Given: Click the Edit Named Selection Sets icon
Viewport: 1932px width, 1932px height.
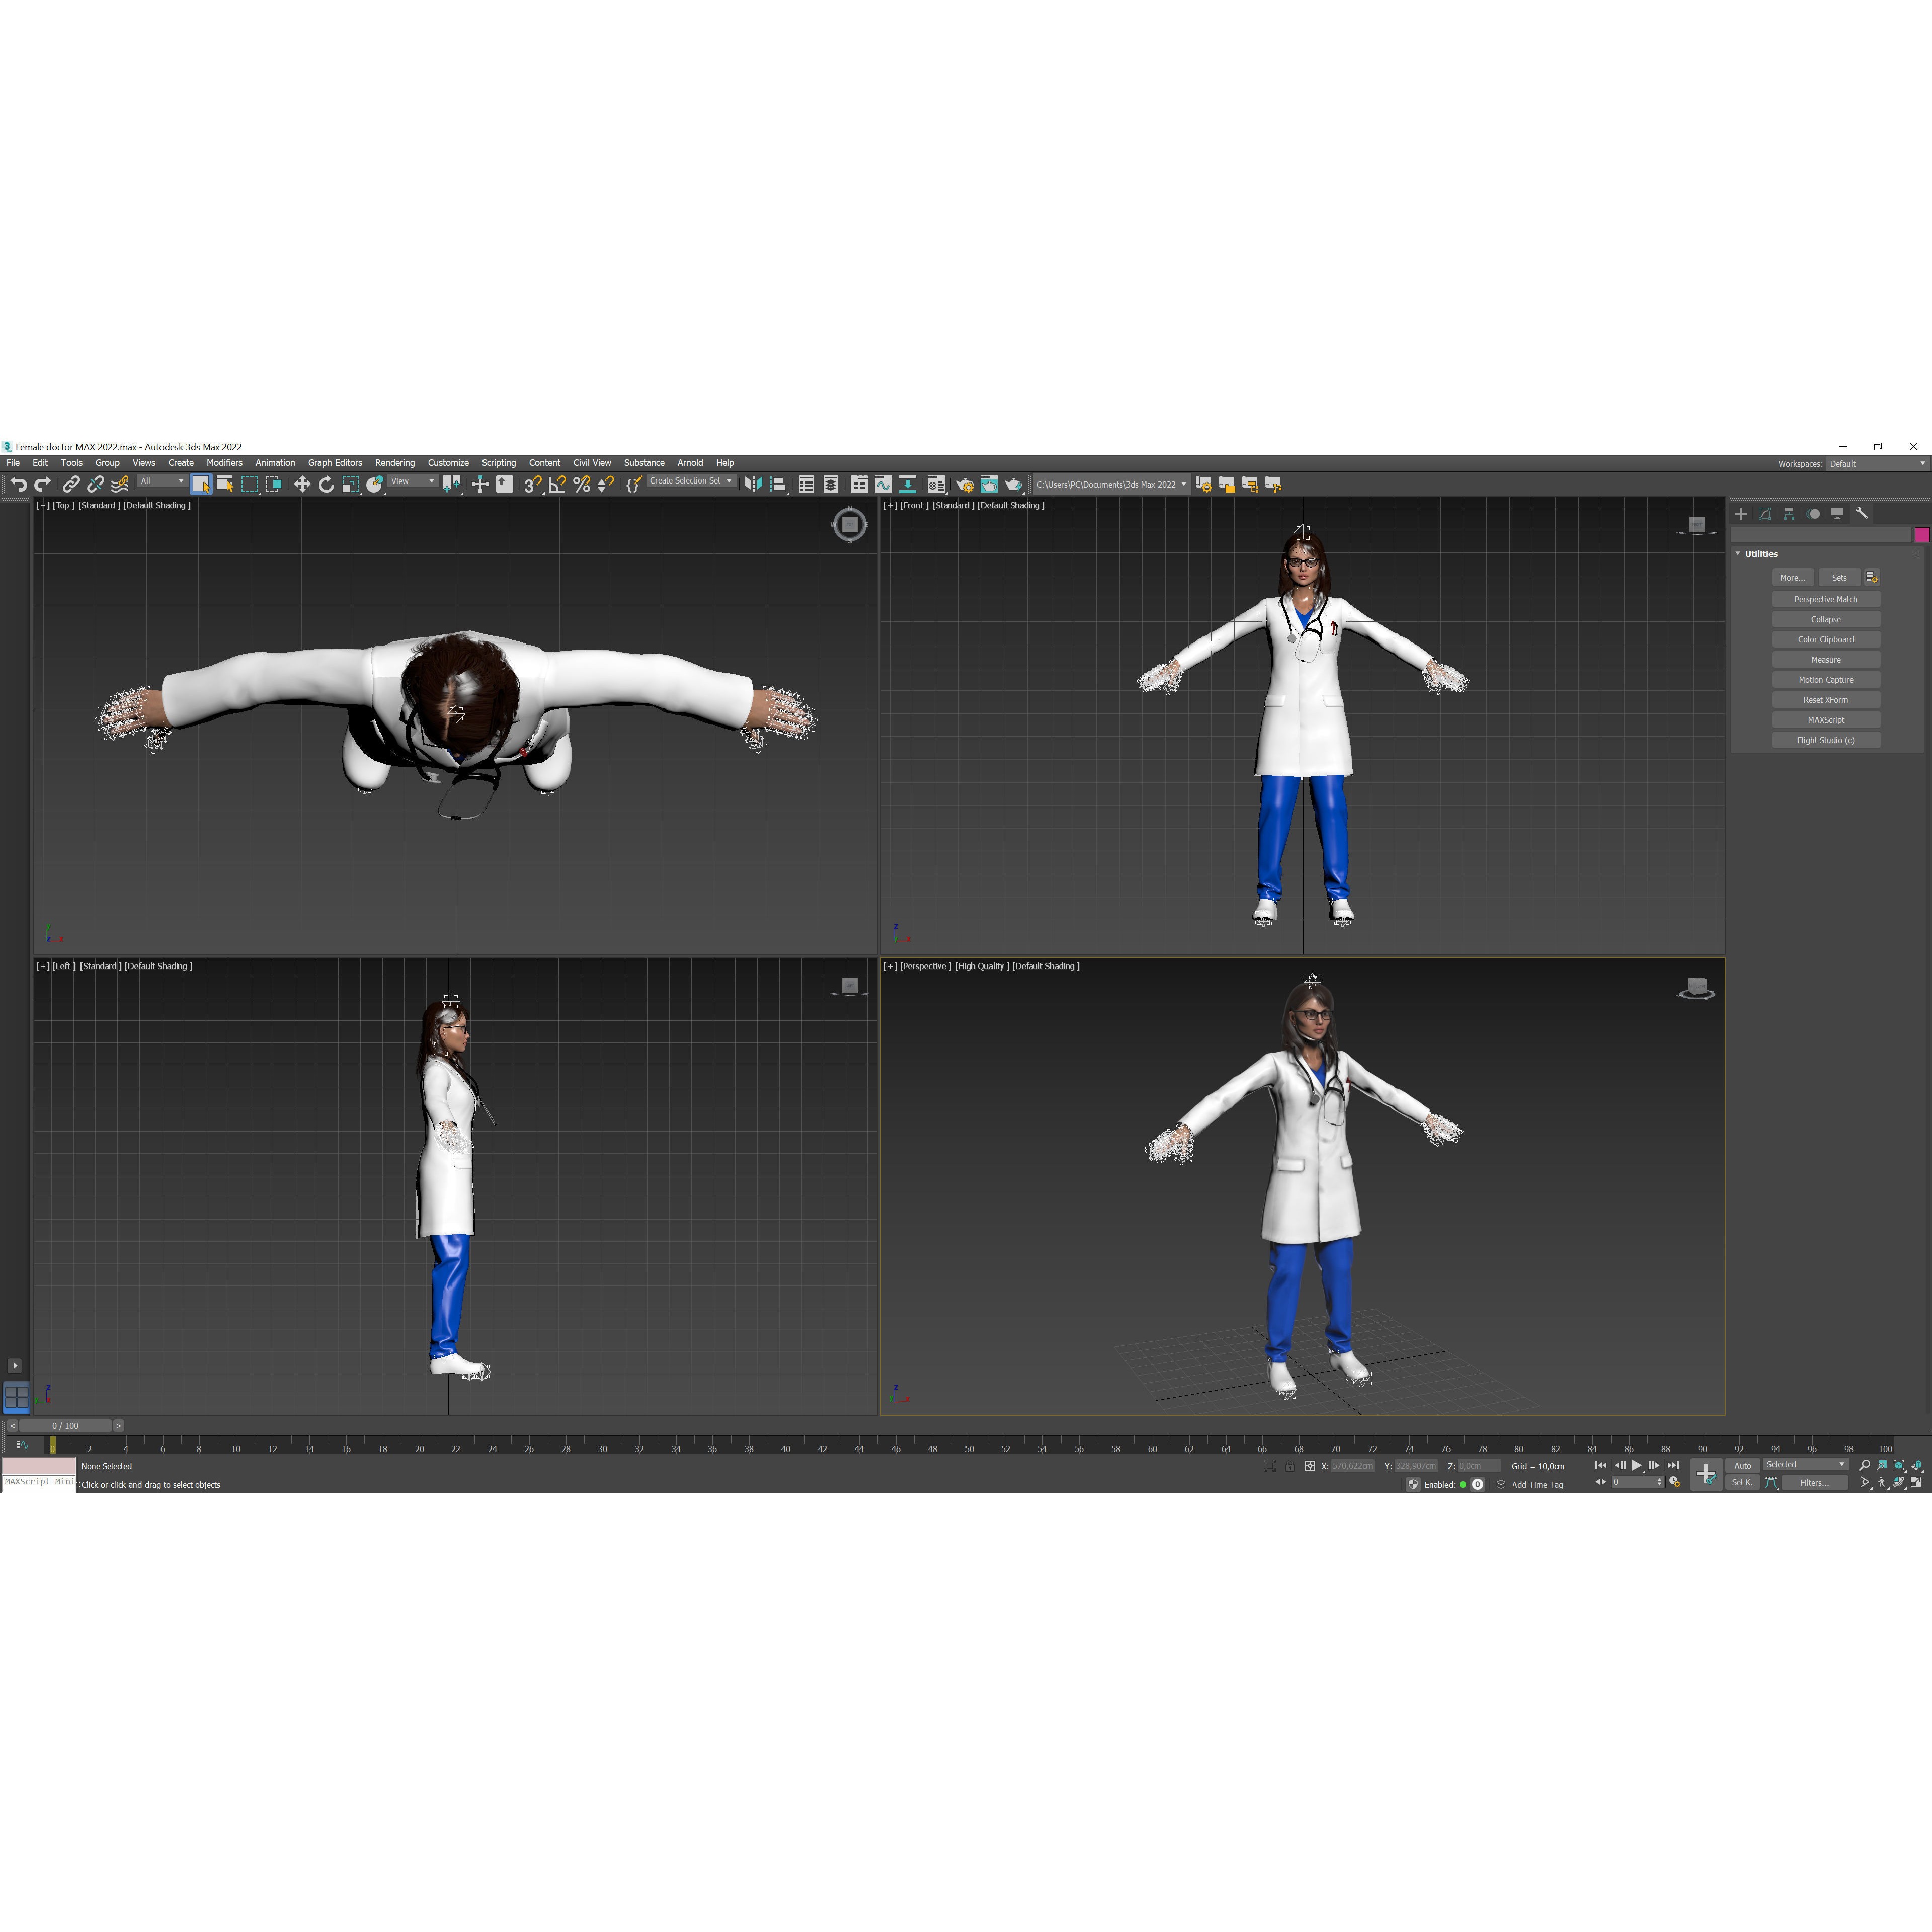Looking at the screenshot, I should pyautogui.click(x=633, y=485).
